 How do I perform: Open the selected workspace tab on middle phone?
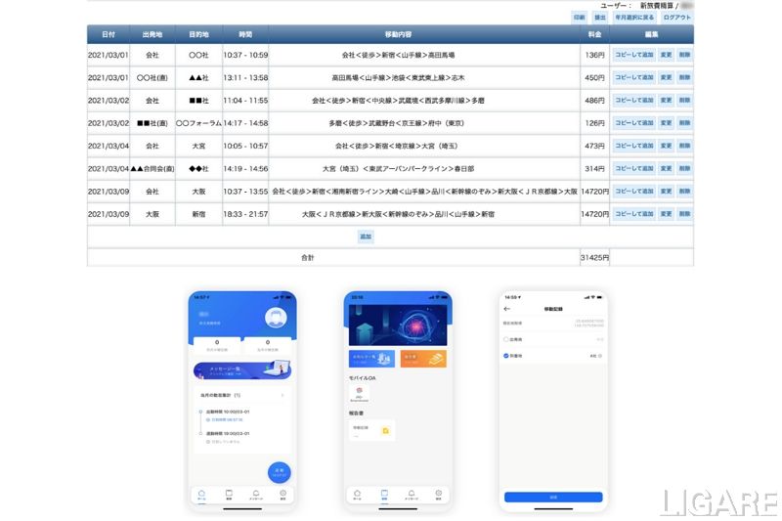384,495
